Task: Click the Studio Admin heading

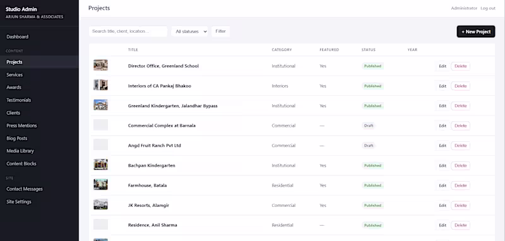Action: coord(21,9)
